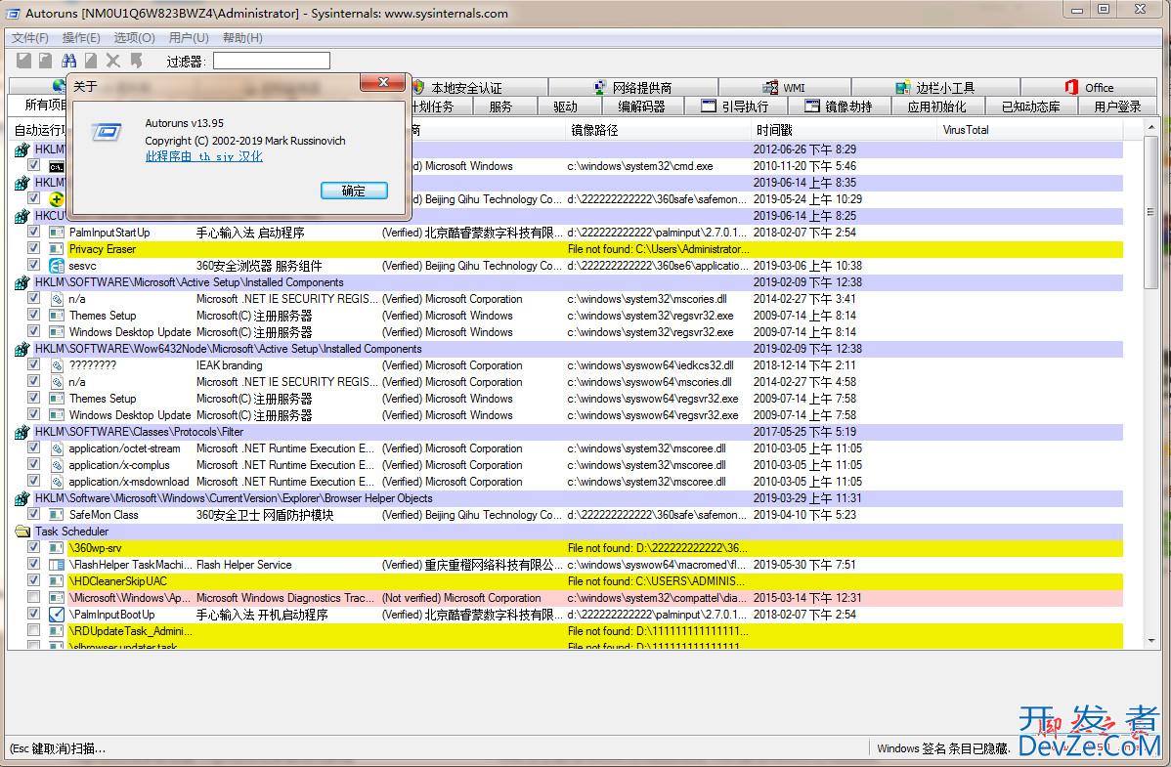Toggle the application/x-complus checkbox
1171x767 pixels.
click(33, 464)
